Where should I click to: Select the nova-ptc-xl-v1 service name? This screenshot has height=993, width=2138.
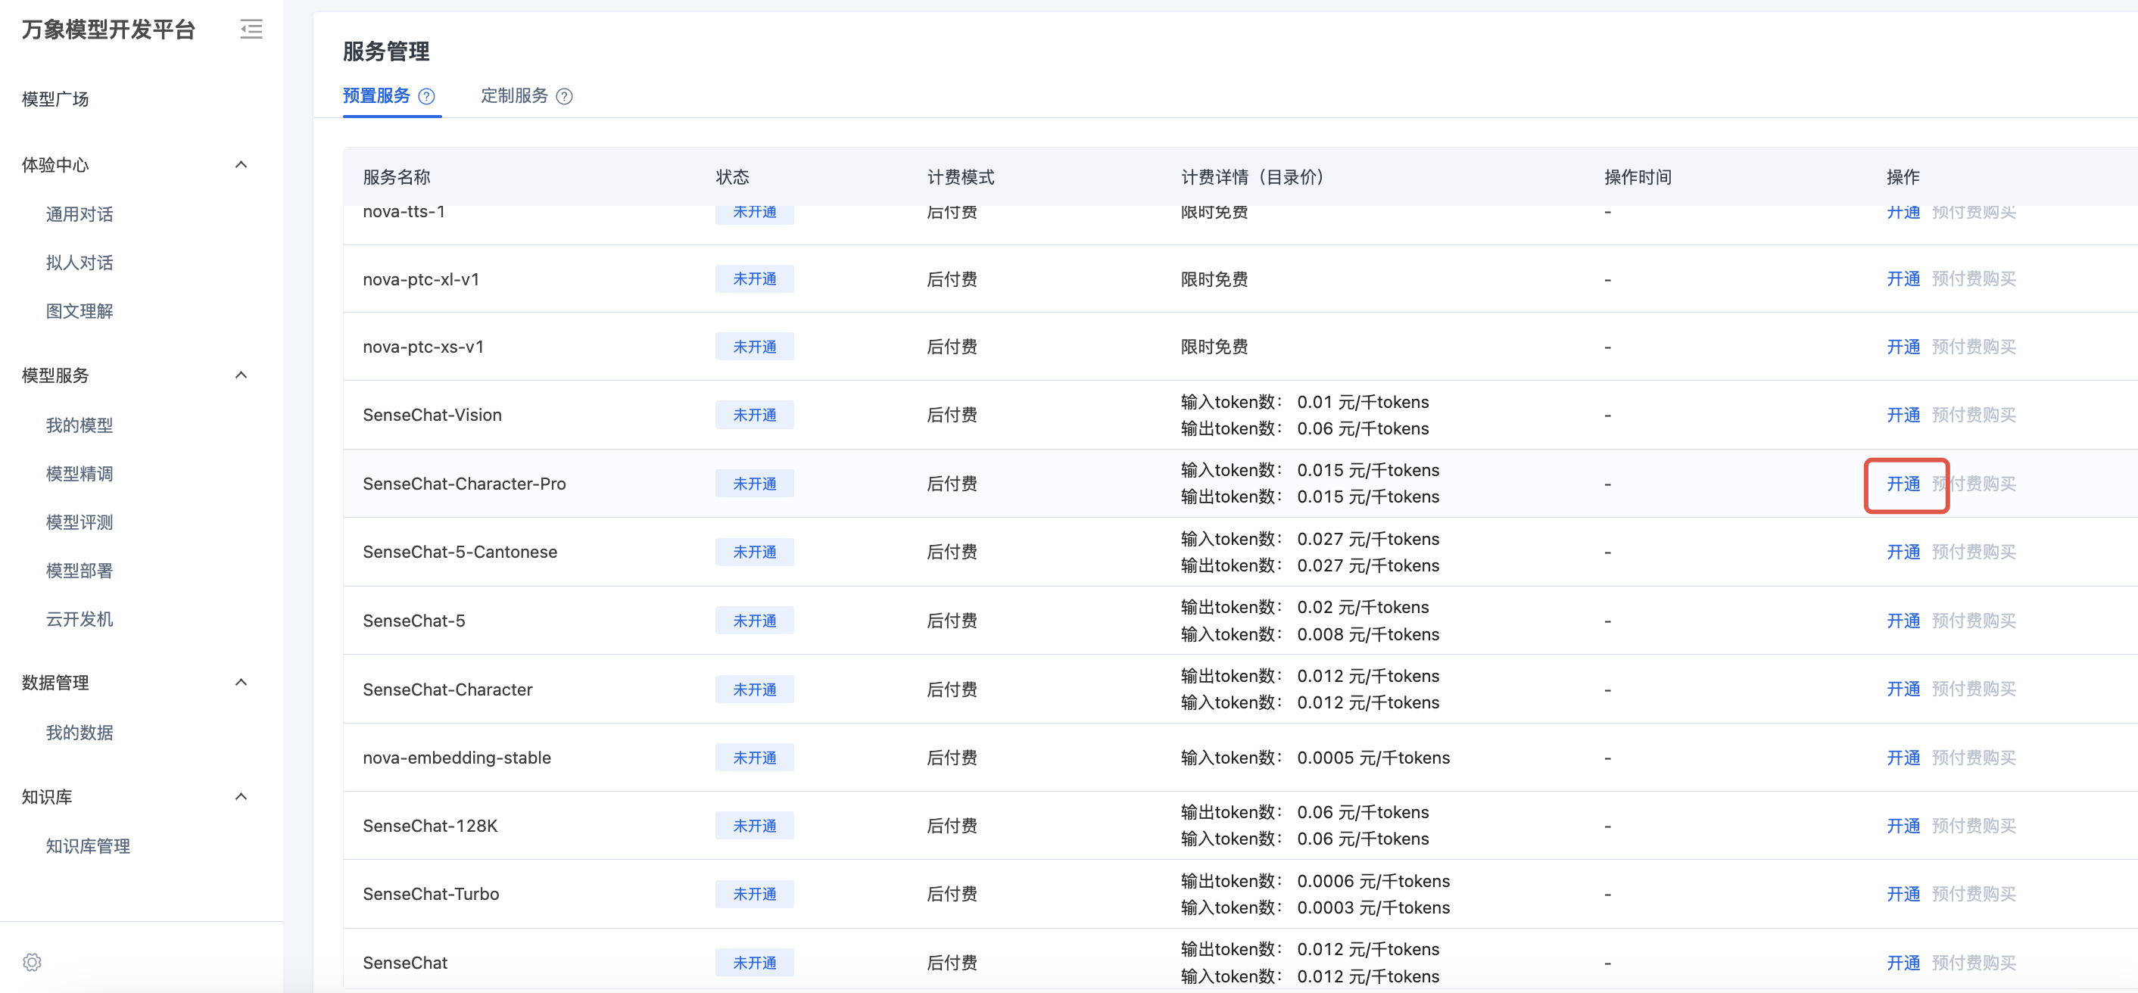coord(421,279)
